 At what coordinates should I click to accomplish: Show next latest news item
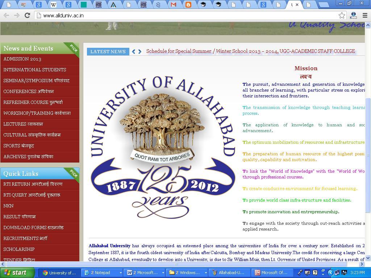click(140, 51)
